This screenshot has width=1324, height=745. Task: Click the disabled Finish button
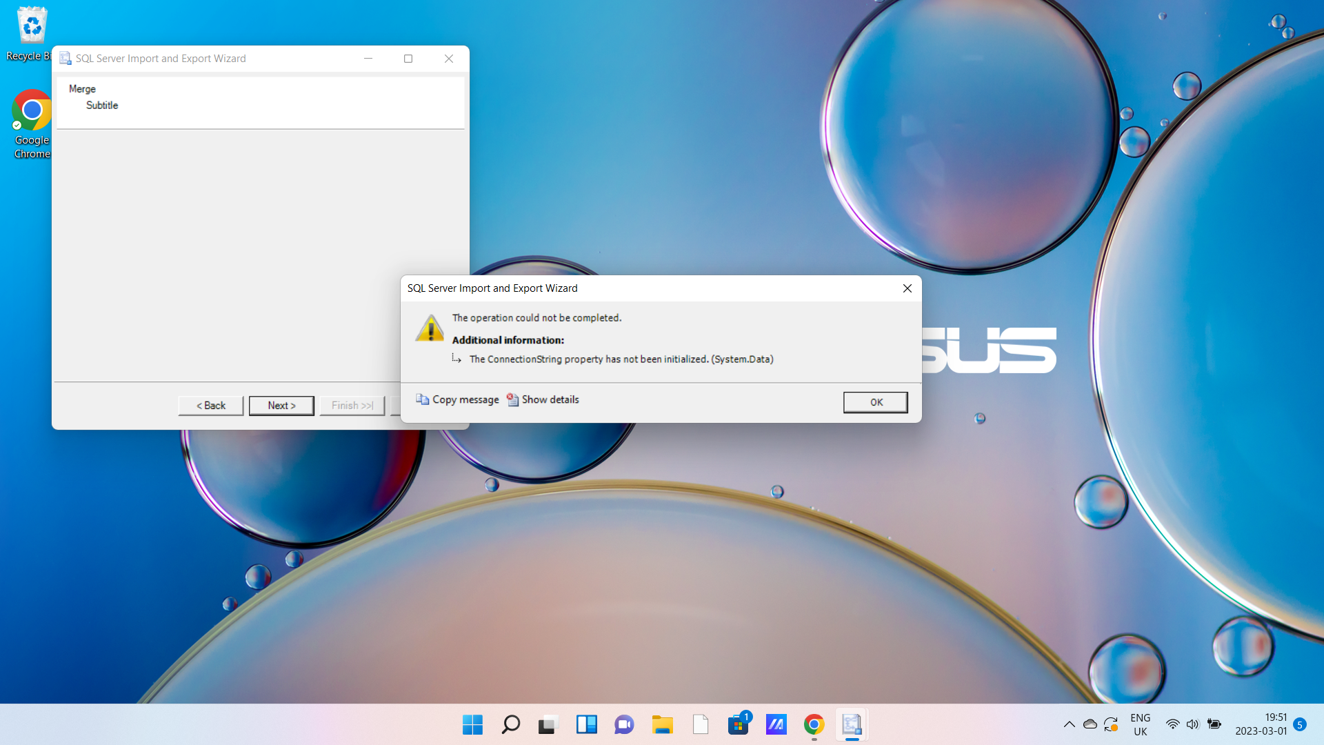[x=352, y=406]
